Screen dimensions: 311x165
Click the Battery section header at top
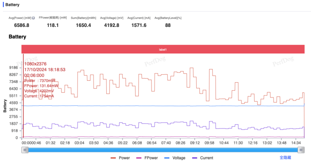coord(12,5)
